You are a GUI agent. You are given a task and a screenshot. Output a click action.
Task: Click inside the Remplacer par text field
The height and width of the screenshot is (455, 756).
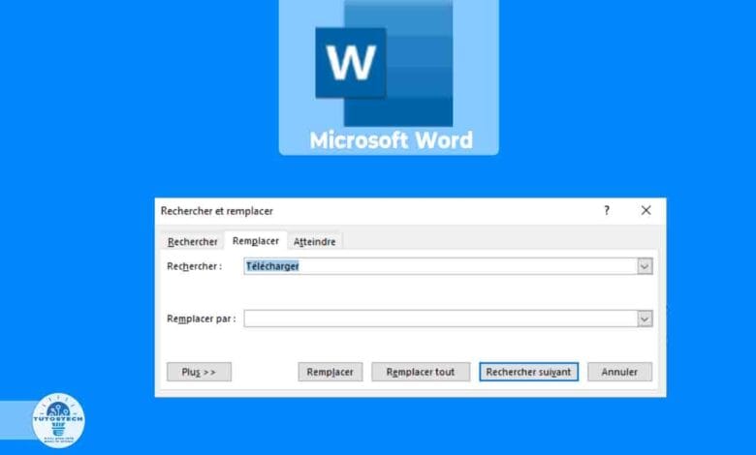436,318
